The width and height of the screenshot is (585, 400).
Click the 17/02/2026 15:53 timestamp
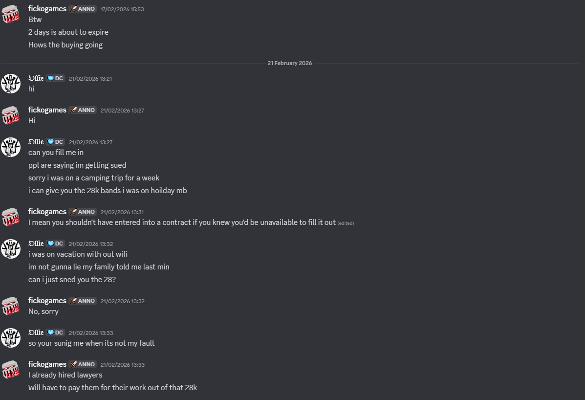(x=122, y=9)
